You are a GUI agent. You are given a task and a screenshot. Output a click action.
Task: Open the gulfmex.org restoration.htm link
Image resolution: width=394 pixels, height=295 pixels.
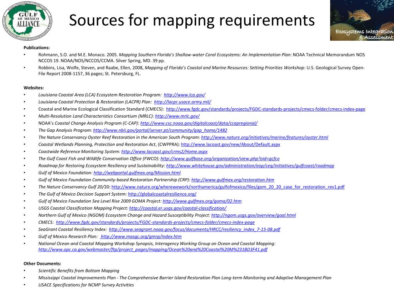[x=233, y=180]
